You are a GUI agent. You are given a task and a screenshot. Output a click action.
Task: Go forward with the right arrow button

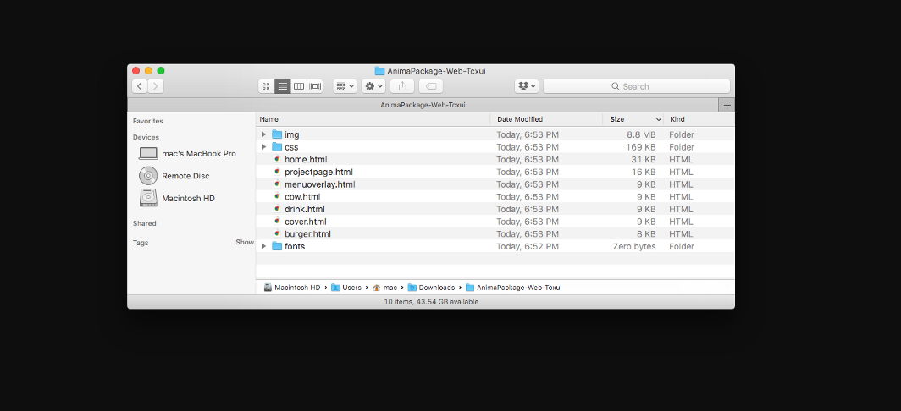click(156, 86)
